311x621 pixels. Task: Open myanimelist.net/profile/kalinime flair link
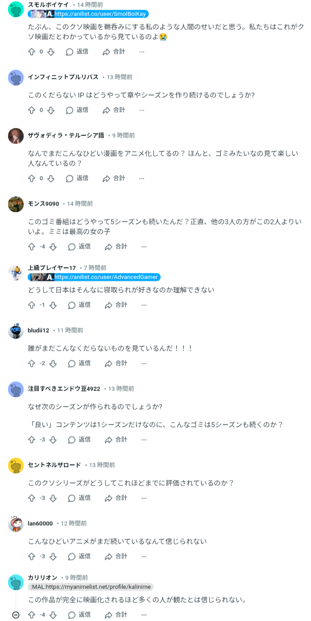click(91, 587)
